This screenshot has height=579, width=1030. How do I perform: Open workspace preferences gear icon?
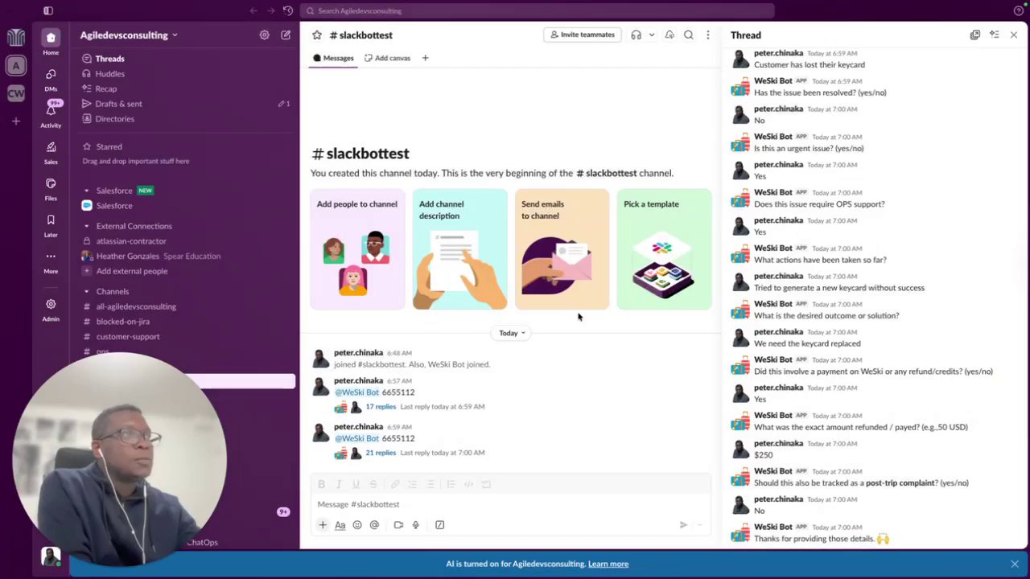pyautogui.click(x=264, y=35)
